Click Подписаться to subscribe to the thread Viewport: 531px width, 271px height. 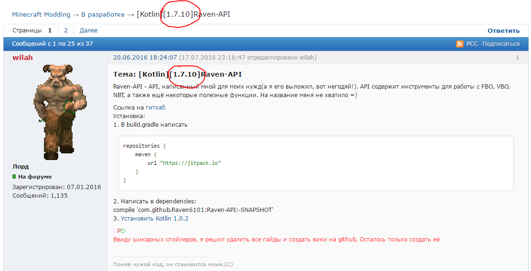click(x=501, y=44)
